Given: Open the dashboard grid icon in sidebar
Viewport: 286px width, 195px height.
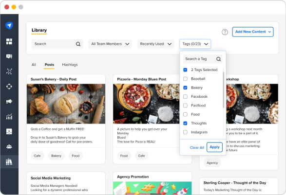Looking at the screenshot, I should 9,41.
